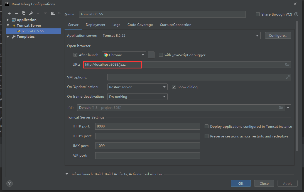The height and width of the screenshot is (192, 304).
Task: Click the AJP port input field
Action: [x=148, y=155]
